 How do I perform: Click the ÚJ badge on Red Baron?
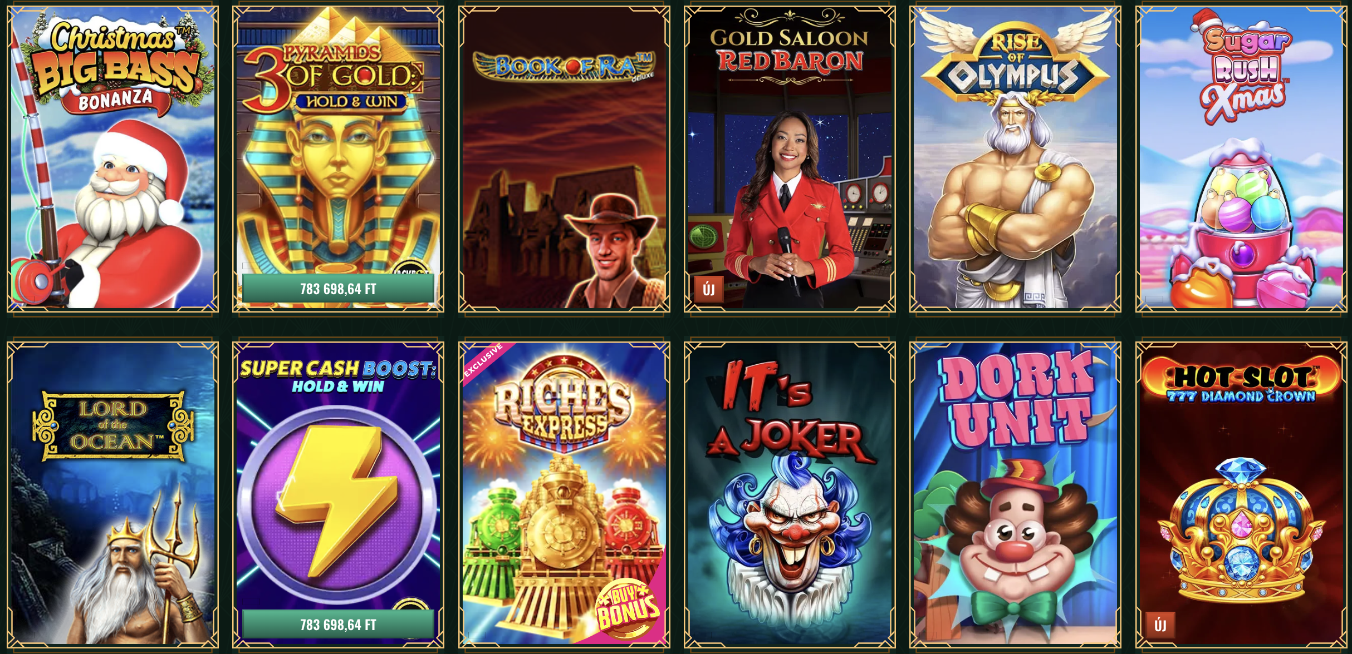pos(709,289)
